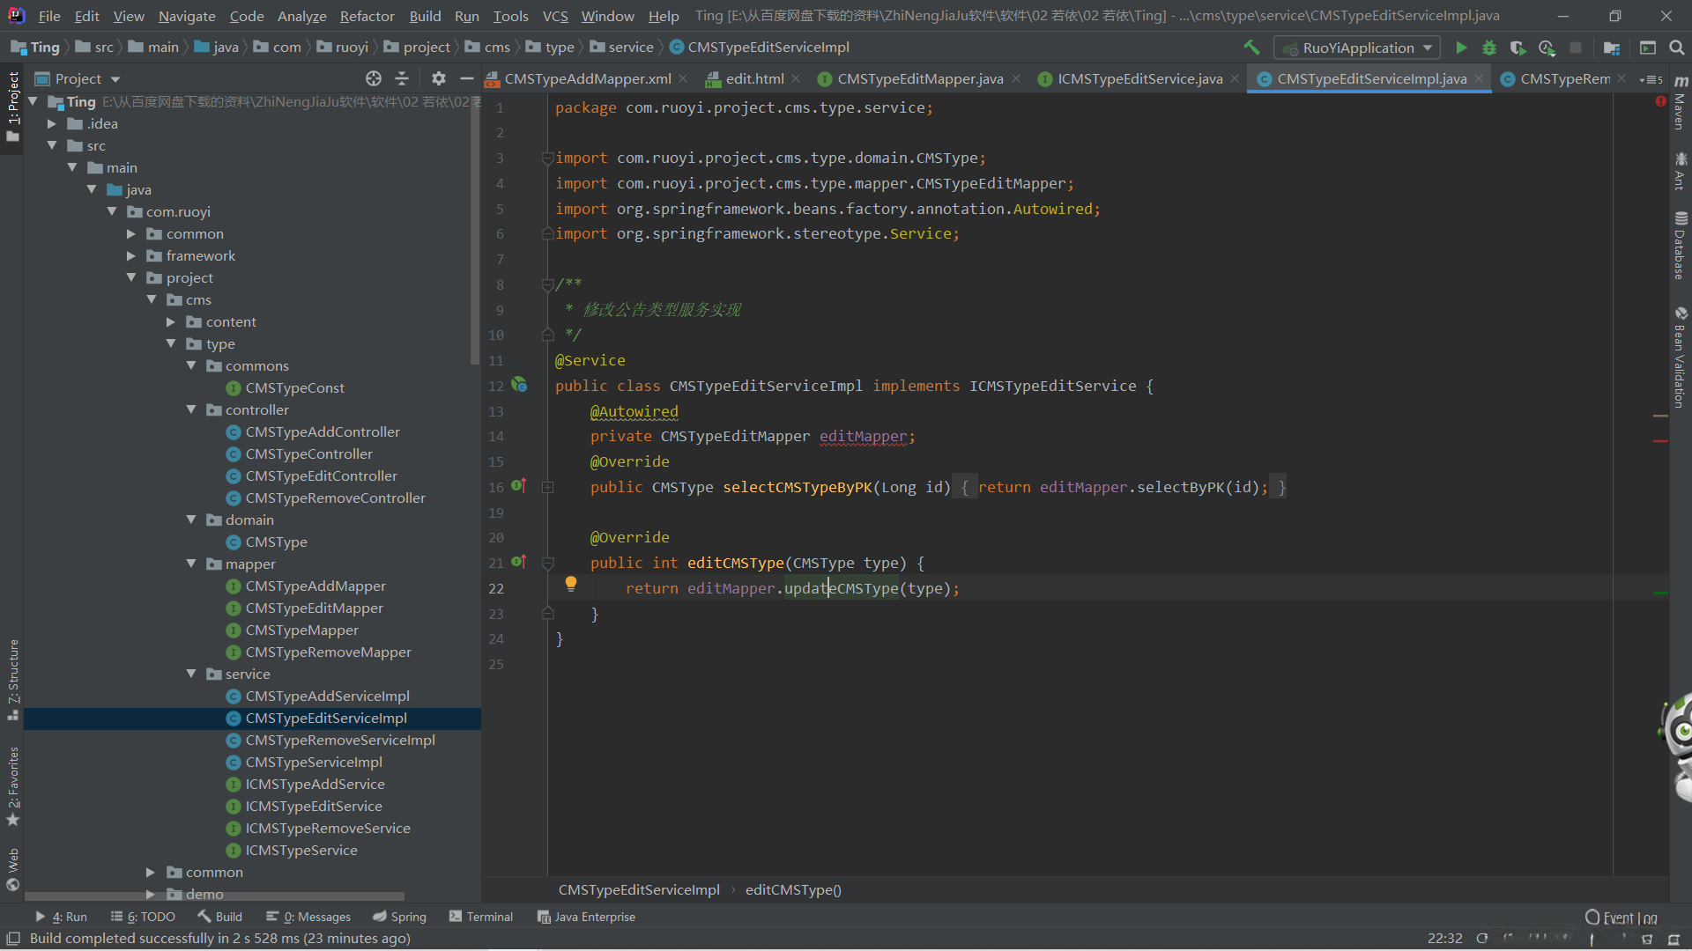The height and width of the screenshot is (951, 1692).
Task: Locate current file with crosshair icon
Action: pos(374,78)
